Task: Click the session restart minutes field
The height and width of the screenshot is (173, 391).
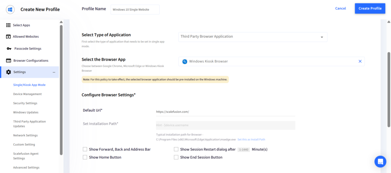Action: pyautogui.click(x=244, y=150)
